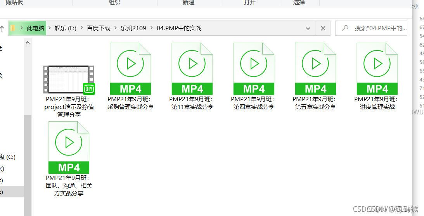Image resolution: width=424 pixels, height=216 pixels.
Task: Go to 百度下载 in breadcrumb path
Action: [99, 28]
